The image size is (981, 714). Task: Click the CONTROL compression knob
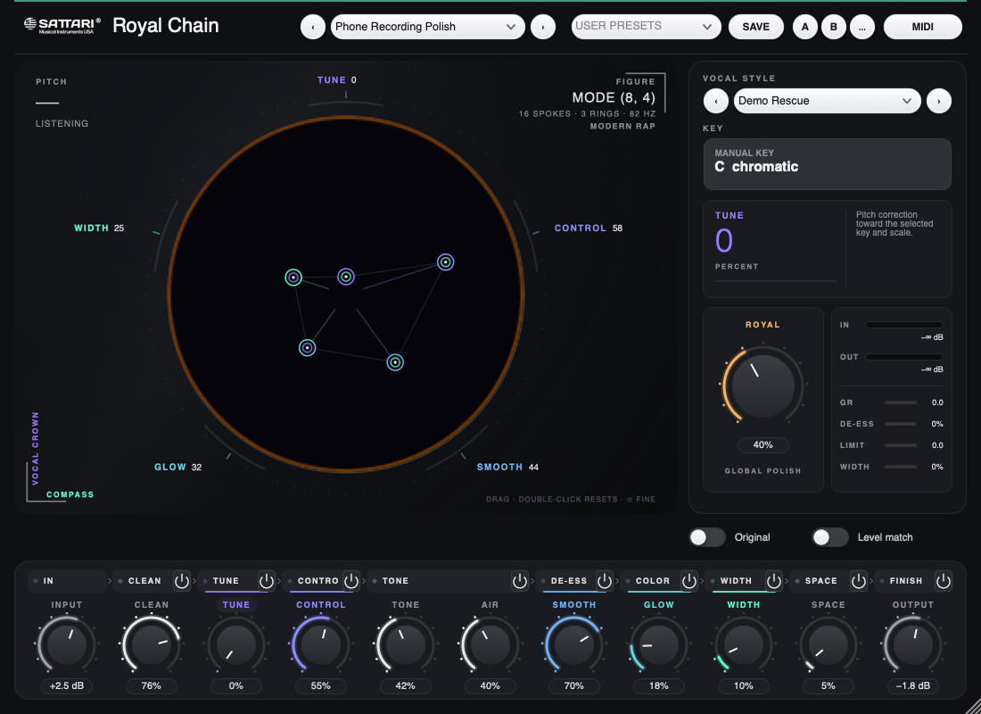[320, 645]
